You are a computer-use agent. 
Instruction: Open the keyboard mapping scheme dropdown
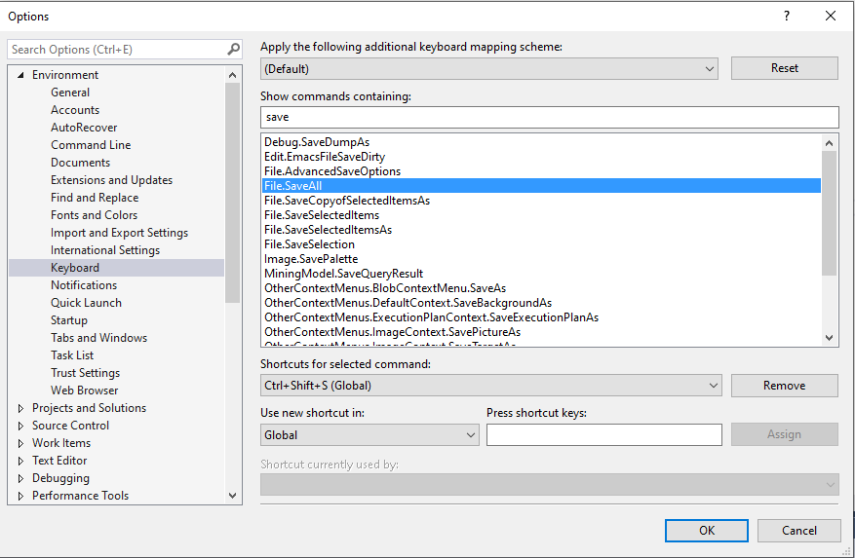pyautogui.click(x=489, y=69)
